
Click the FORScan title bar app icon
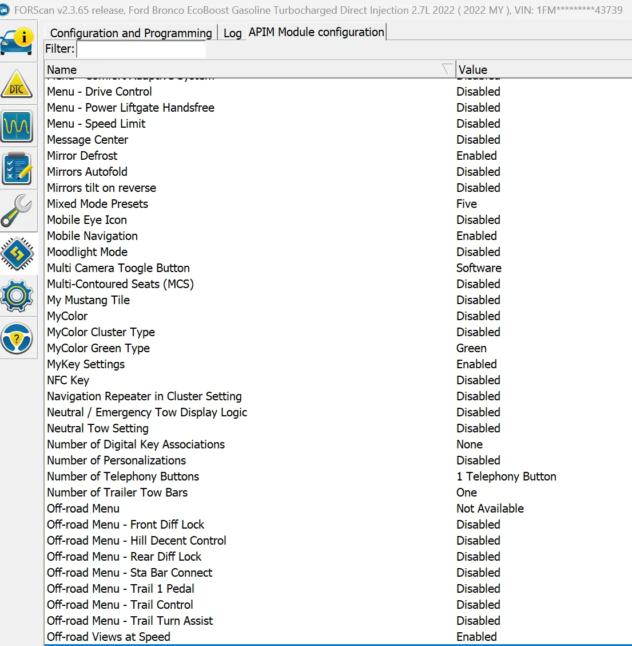[5, 10]
